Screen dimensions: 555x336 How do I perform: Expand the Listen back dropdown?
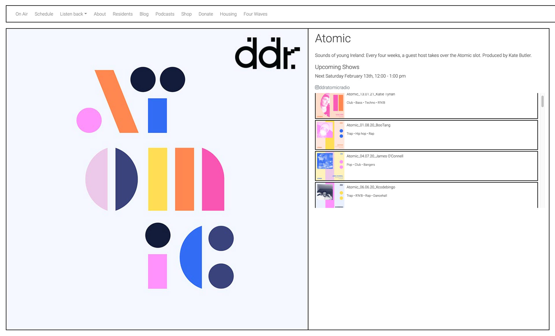pyautogui.click(x=73, y=14)
